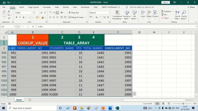The width and height of the screenshot is (198, 111).
Task: Click the Quick Analysis icon beside cell F1003
Action: (134, 94)
